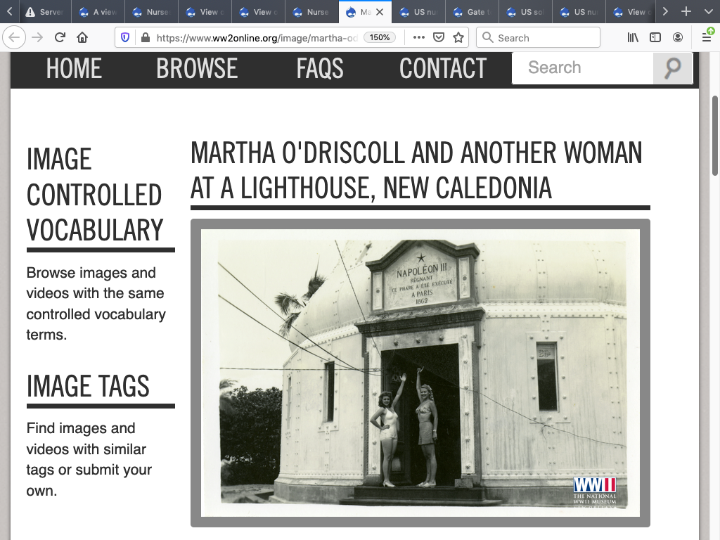Click the back navigation arrow

click(15, 38)
